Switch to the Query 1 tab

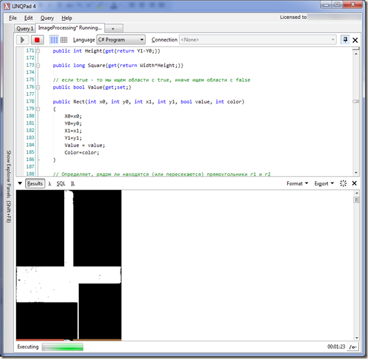pyautogui.click(x=24, y=29)
